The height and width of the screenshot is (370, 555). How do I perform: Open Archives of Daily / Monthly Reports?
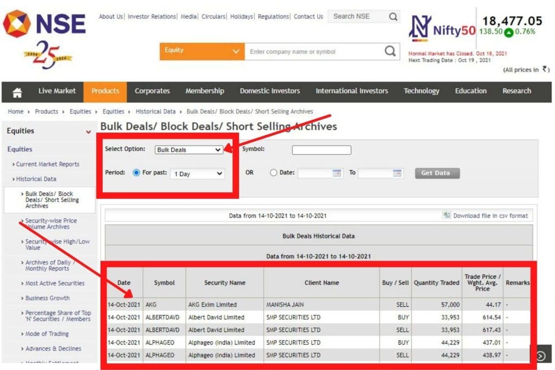coord(49,265)
